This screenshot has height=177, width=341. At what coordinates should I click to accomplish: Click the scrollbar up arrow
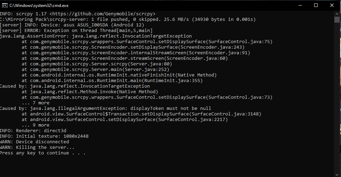337,13
